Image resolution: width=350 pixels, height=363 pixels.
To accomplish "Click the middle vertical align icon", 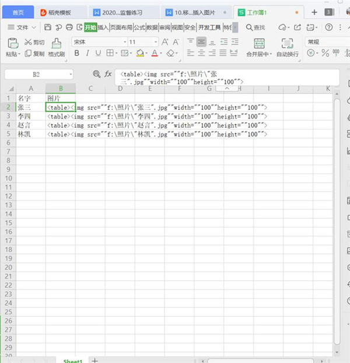I will click(x=201, y=41).
